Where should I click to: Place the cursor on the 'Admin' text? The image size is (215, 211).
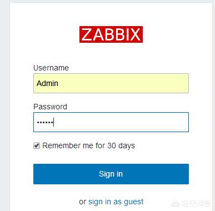[x=47, y=83]
